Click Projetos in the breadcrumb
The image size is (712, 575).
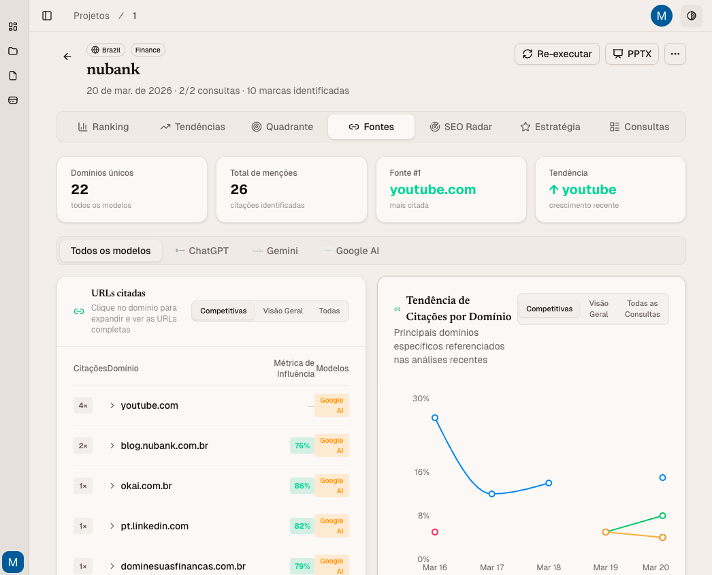tap(91, 16)
